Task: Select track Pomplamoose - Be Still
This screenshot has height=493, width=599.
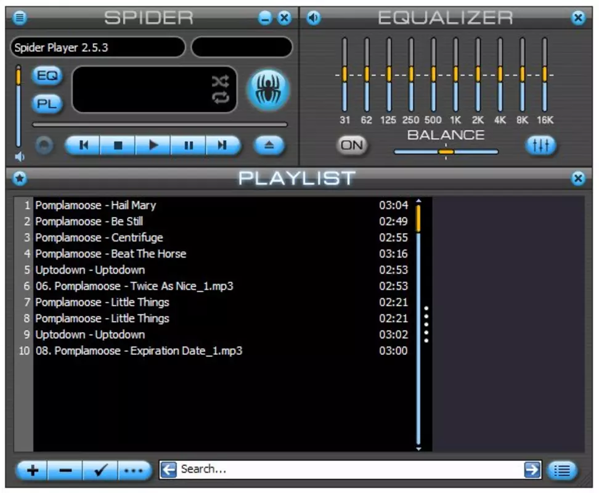Action: point(222,221)
